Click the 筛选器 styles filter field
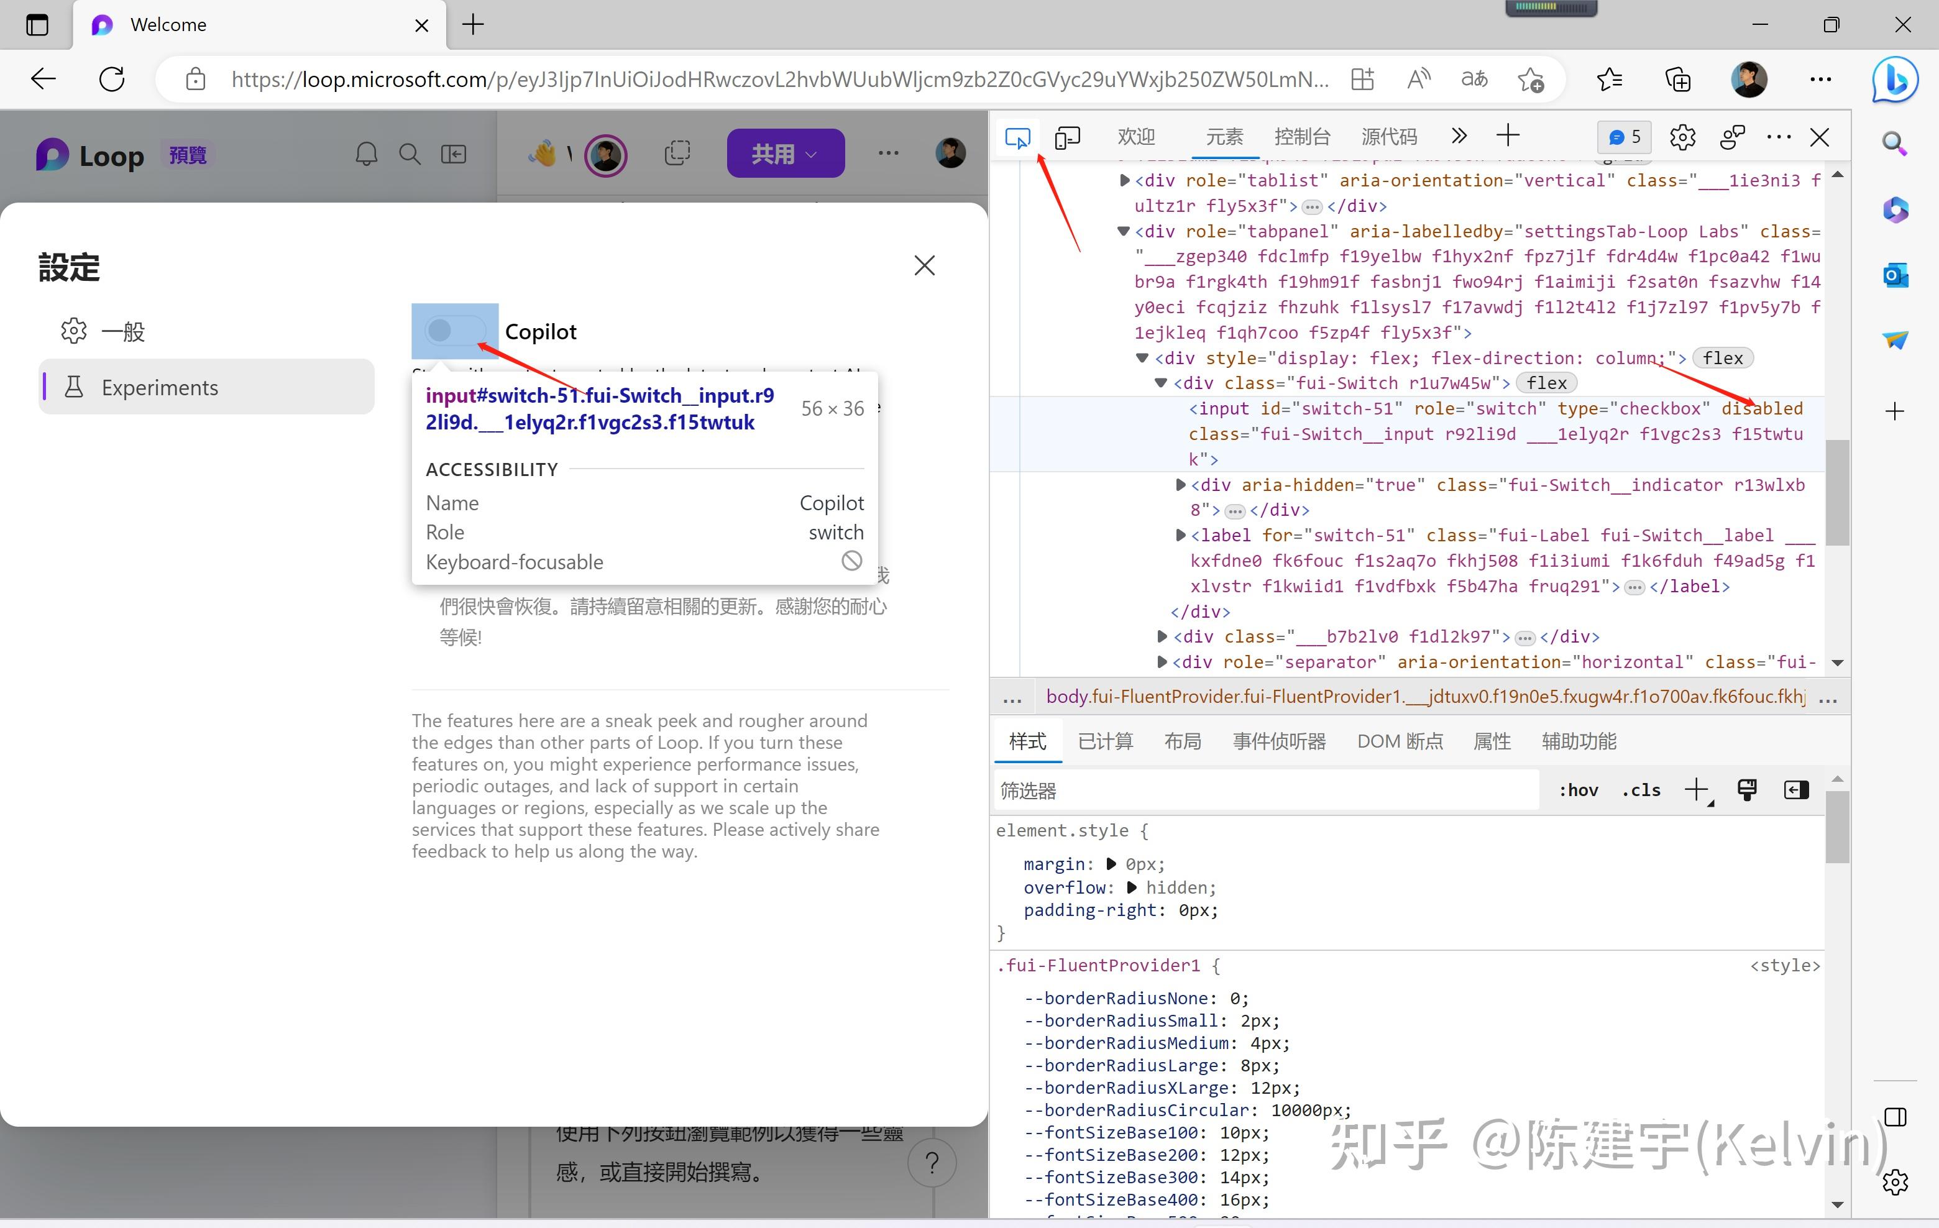Viewport: 1939px width, 1228px height. [x=1264, y=790]
